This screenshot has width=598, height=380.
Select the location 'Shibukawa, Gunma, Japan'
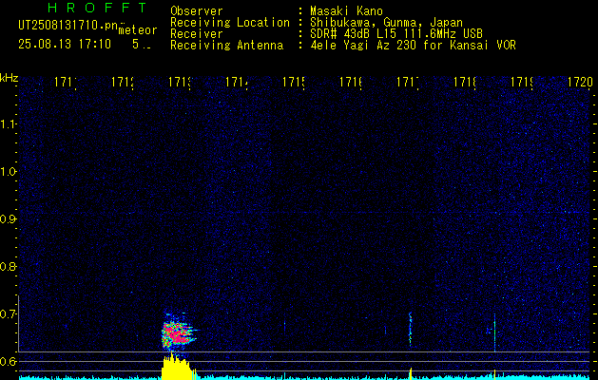pos(386,23)
